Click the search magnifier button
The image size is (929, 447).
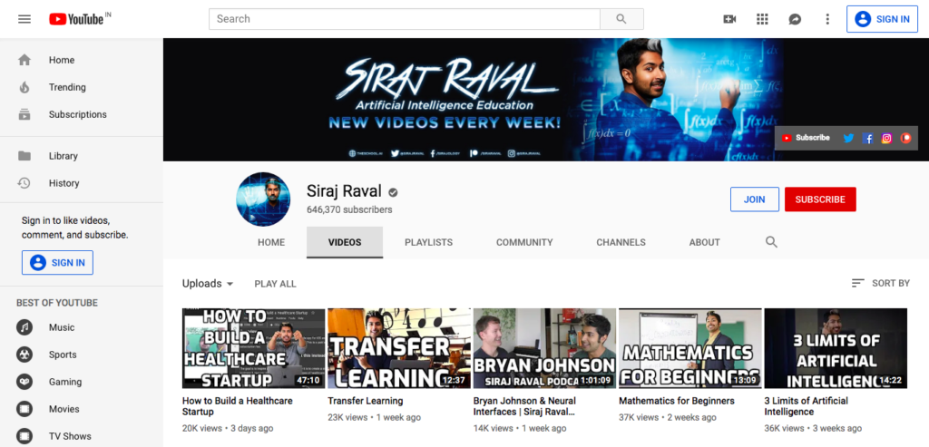click(x=621, y=19)
